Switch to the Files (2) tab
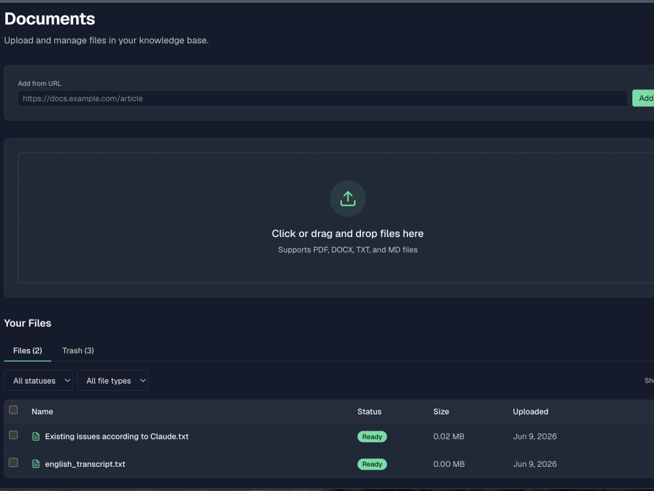 click(27, 351)
